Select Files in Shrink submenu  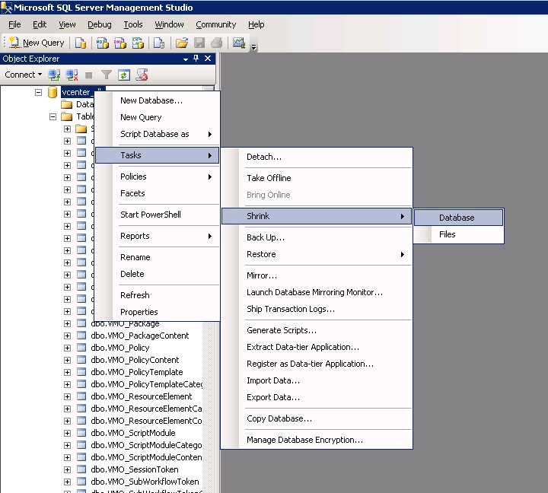(x=458, y=234)
